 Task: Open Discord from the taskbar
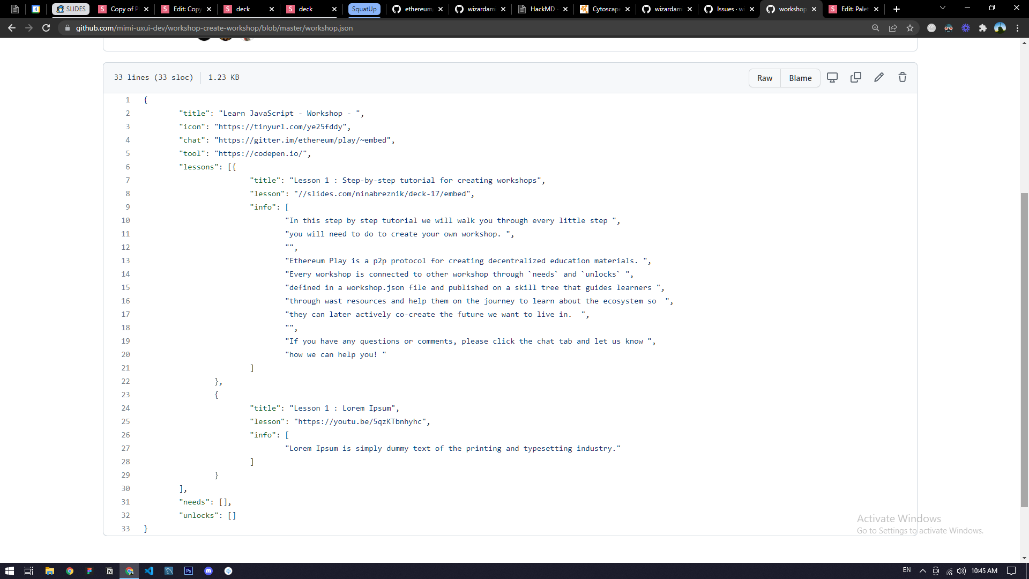208,571
